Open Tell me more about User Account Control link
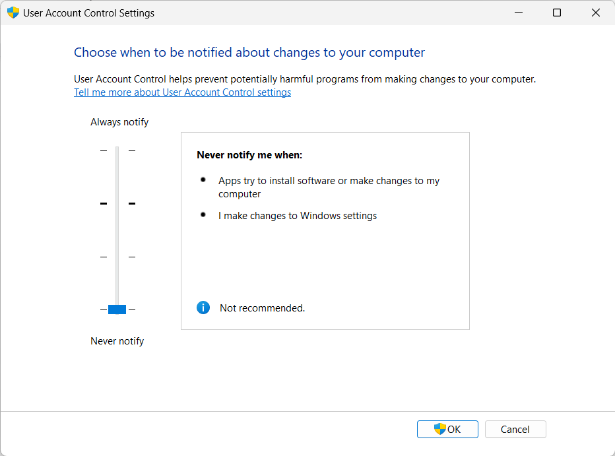The width and height of the screenshot is (615, 456). (x=182, y=92)
